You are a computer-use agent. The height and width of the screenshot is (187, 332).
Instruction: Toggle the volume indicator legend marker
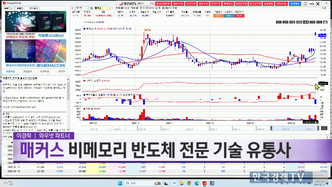[x=85, y=109]
